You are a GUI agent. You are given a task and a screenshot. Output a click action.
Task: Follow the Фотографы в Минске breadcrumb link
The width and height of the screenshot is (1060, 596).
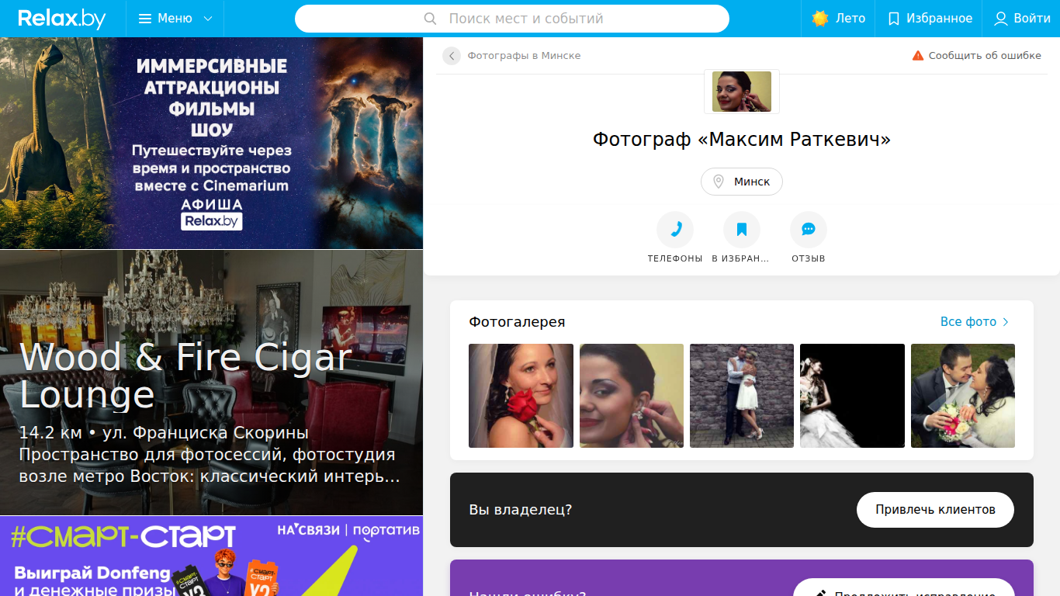pyautogui.click(x=524, y=56)
